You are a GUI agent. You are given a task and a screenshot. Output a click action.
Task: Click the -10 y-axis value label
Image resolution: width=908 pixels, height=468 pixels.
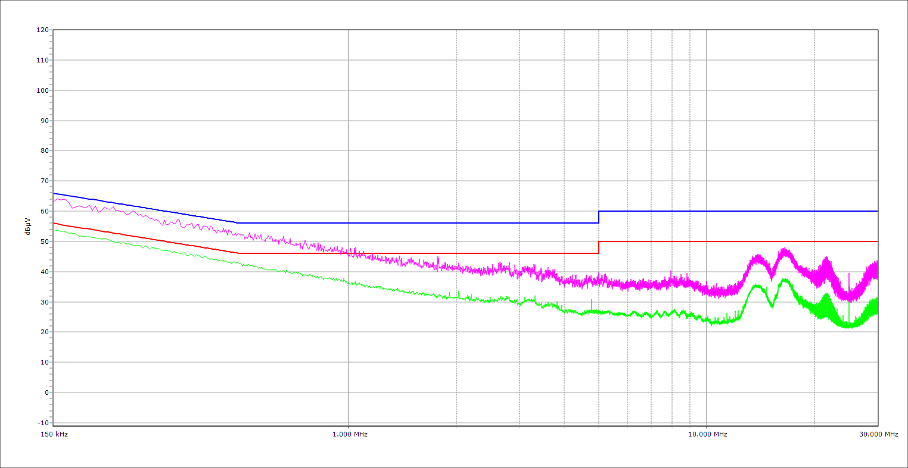coord(42,423)
